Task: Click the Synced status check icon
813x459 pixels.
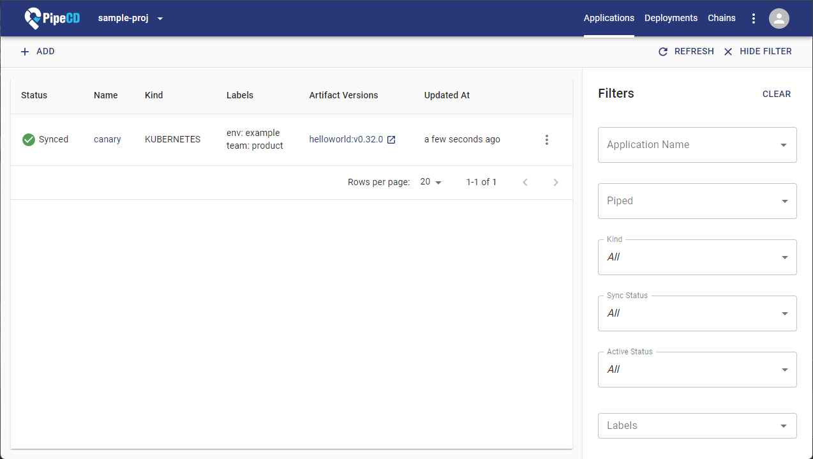Action: click(29, 140)
